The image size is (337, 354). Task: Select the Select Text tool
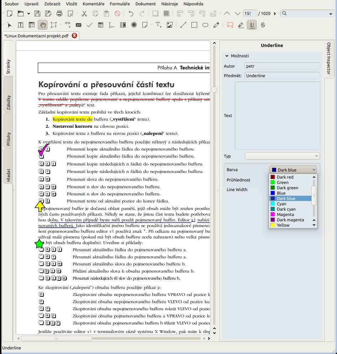(54, 25)
